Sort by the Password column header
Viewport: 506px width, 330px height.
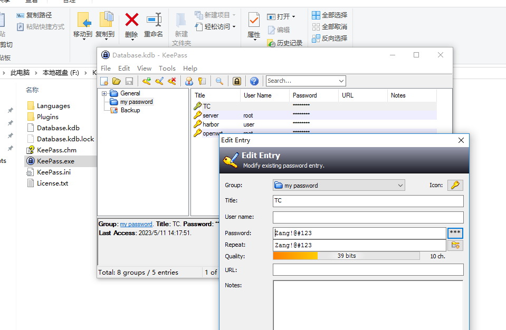pos(314,95)
